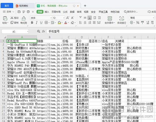Open the 页面布局 ribbon tab
The width and height of the screenshot is (156, 122).
(56, 12)
